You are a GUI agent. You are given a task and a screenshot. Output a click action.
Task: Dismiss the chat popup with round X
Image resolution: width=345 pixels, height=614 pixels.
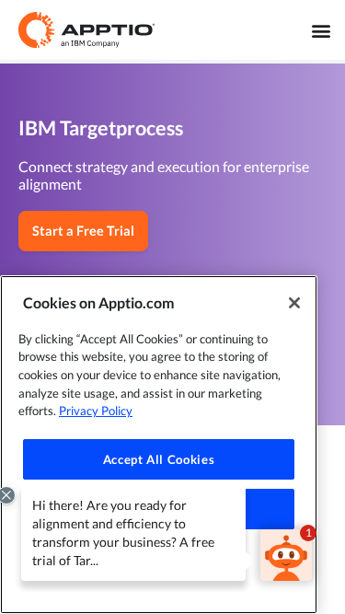pyautogui.click(x=6, y=495)
